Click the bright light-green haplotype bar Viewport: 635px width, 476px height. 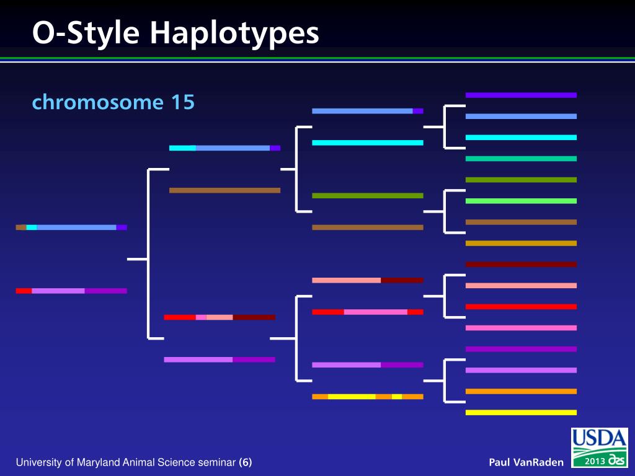tap(521, 201)
